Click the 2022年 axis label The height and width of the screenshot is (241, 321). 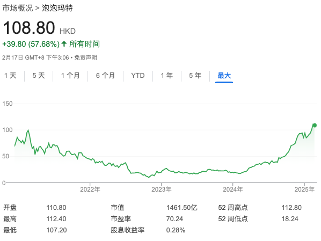(x=90, y=189)
